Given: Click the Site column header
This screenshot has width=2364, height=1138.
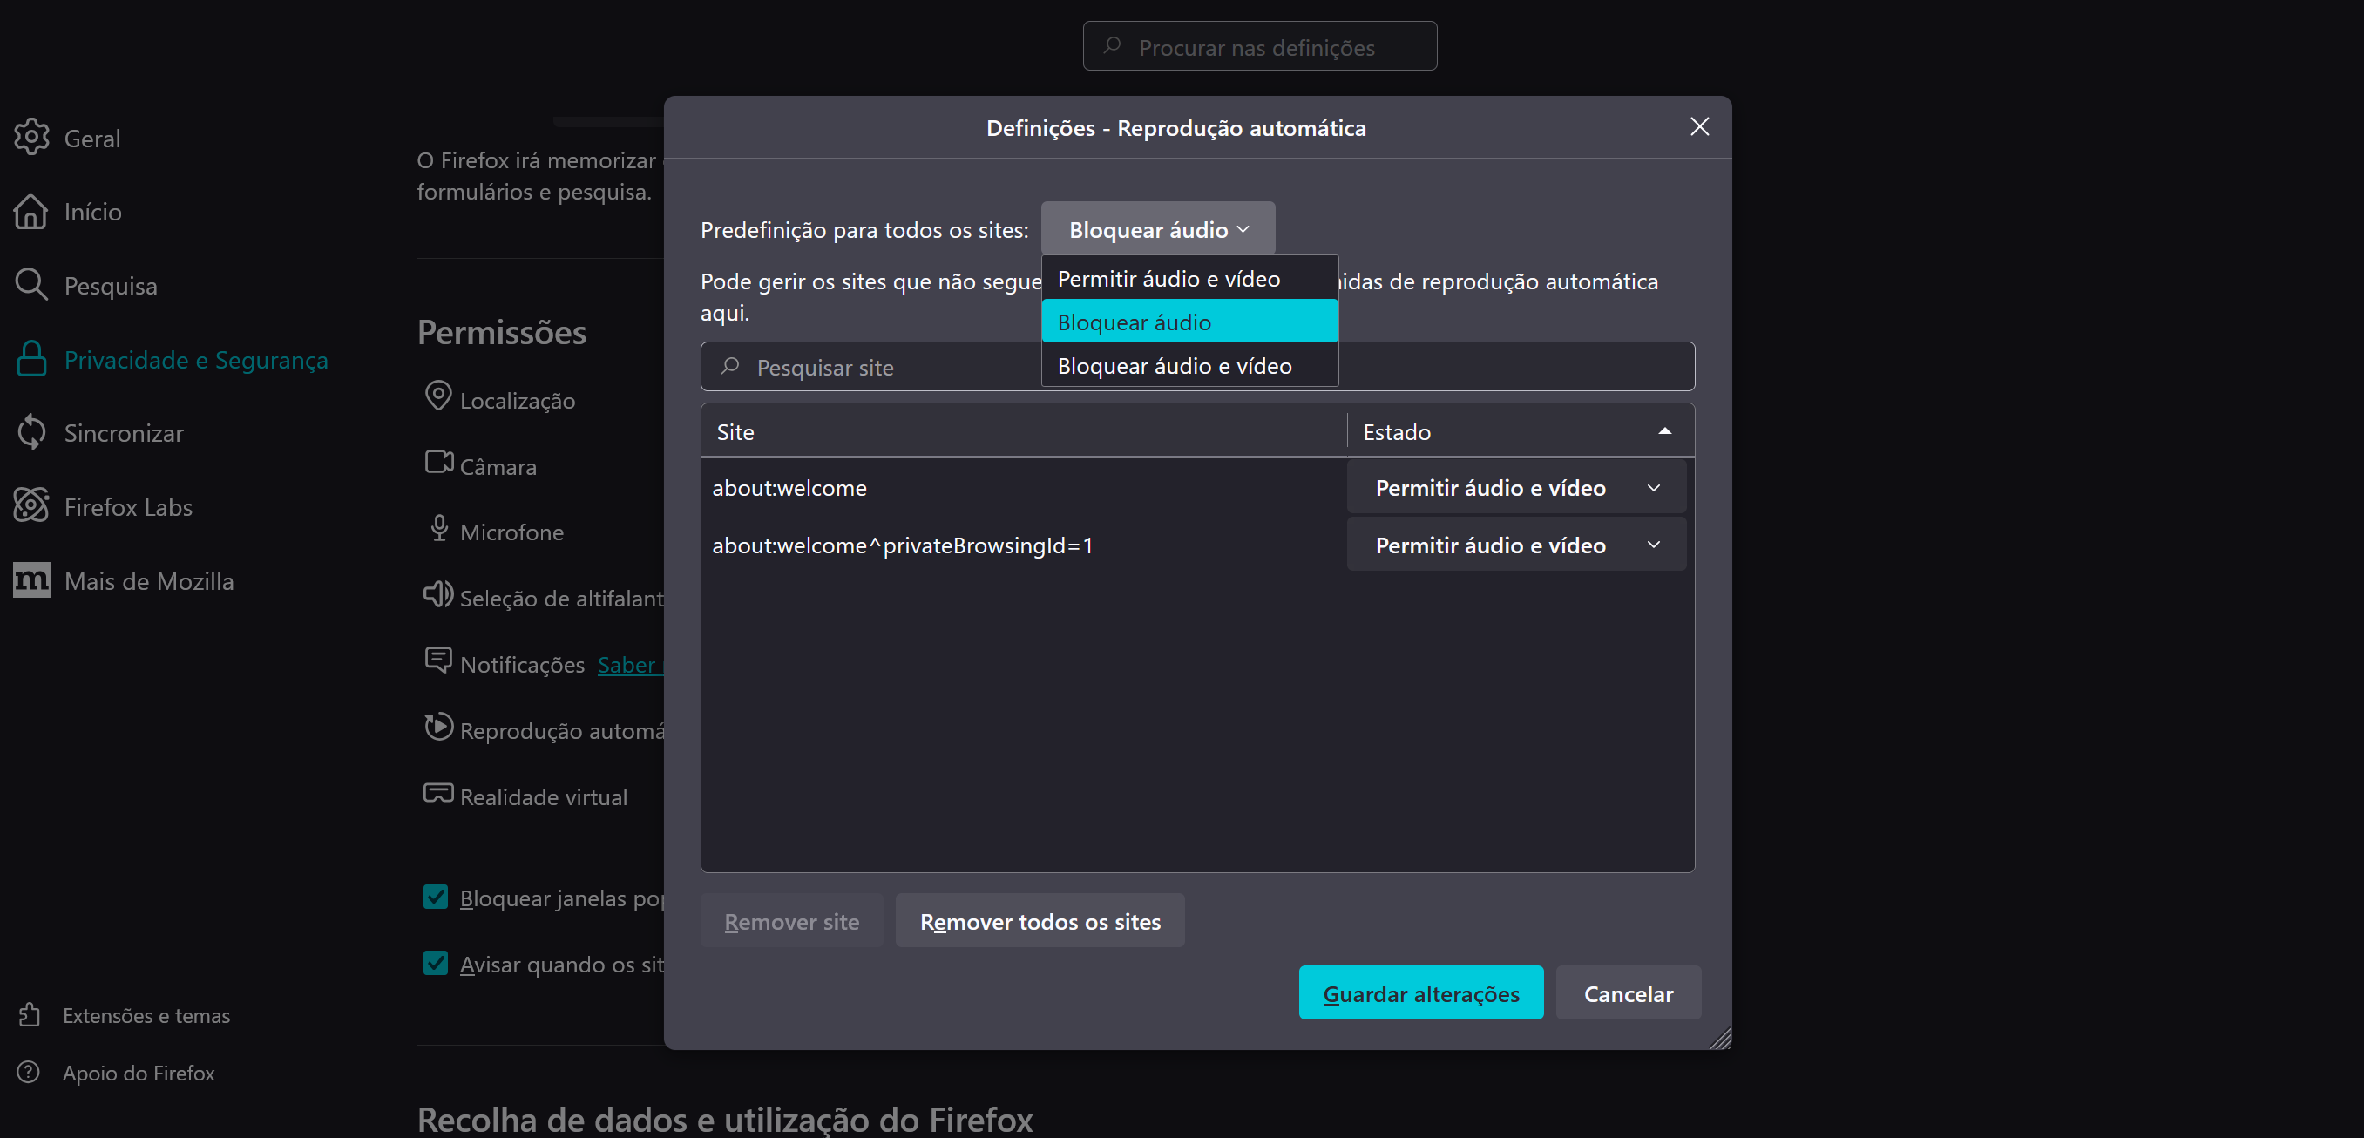Looking at the screenshot, I should pyautogui.click(x=1023, y=431).
